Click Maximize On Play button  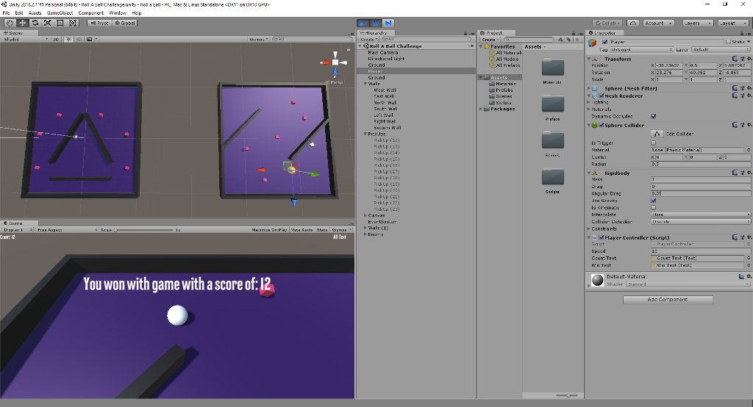(x=269, y=230)
